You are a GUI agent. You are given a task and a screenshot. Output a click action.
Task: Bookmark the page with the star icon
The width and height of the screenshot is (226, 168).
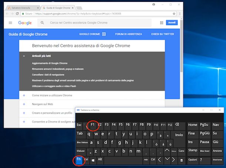pyautogui.click(x=174, y=14)
